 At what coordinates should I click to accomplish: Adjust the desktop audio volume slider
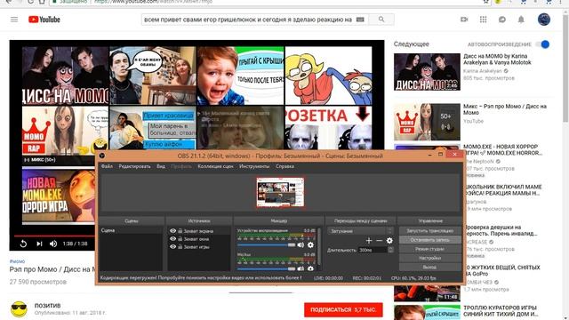(x=267, y=245)
